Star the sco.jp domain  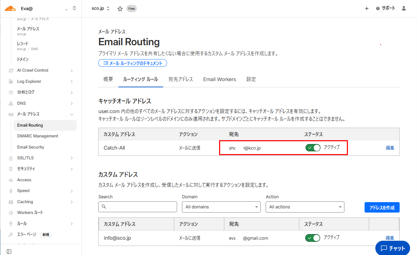(120, 9)
